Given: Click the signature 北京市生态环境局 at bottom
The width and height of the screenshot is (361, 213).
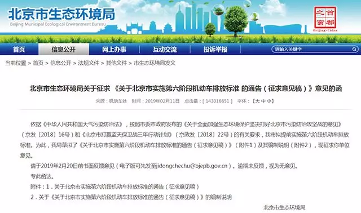Looking at the screenshot, I should pyautogui.click(x=284, y=207).
